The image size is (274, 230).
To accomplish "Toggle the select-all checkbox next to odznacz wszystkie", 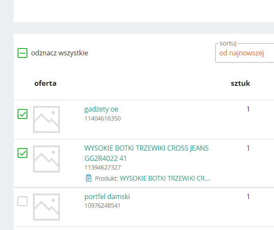I will (22, 53).
